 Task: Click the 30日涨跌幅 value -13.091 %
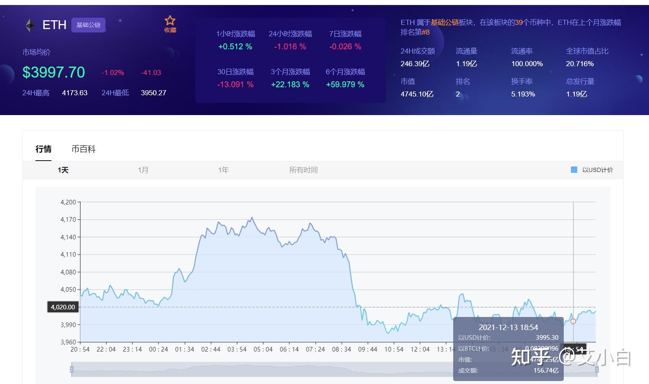pos(235,85)
